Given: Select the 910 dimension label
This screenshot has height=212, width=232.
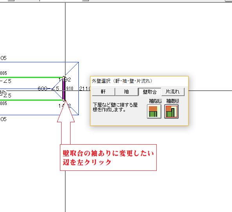Looking at the screenshot, I should tap(70, 89).
